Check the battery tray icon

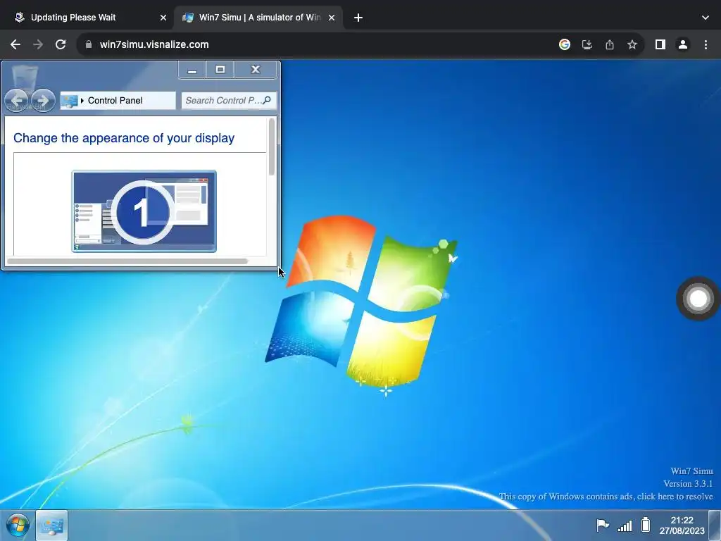[x=646, y=525]
